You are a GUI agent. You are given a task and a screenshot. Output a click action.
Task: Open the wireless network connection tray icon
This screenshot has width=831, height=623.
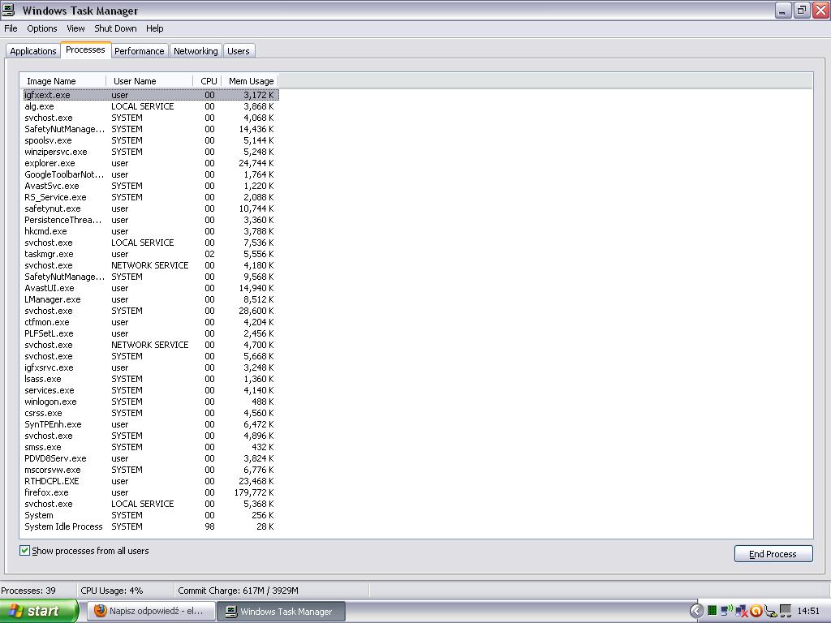727,611
